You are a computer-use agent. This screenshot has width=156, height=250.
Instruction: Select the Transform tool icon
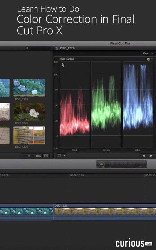[x=59, y=156]
